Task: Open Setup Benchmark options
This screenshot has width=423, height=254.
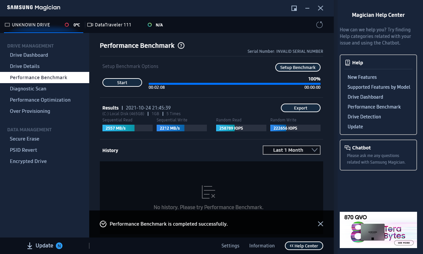Action: coord(298,67)
